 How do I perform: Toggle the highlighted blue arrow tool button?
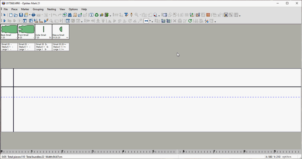(x=146, y=21)
